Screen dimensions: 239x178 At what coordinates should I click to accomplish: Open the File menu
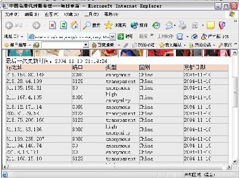click(x=12, y=14)
